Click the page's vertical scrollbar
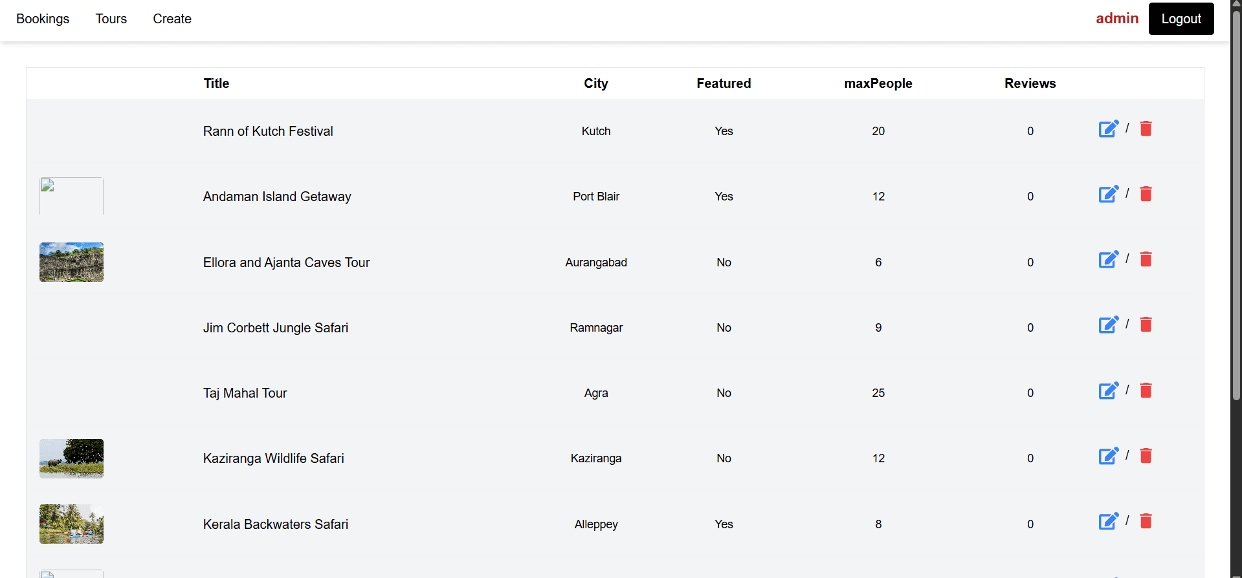The image size is (1242, 578). point(1236,207)
